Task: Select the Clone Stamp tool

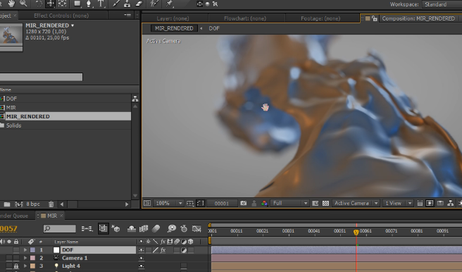Action: 127,4
